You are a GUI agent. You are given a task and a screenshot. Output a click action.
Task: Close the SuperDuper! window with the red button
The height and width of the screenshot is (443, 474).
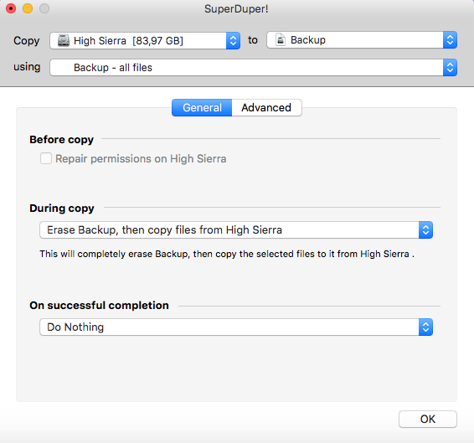click(11, 8)
